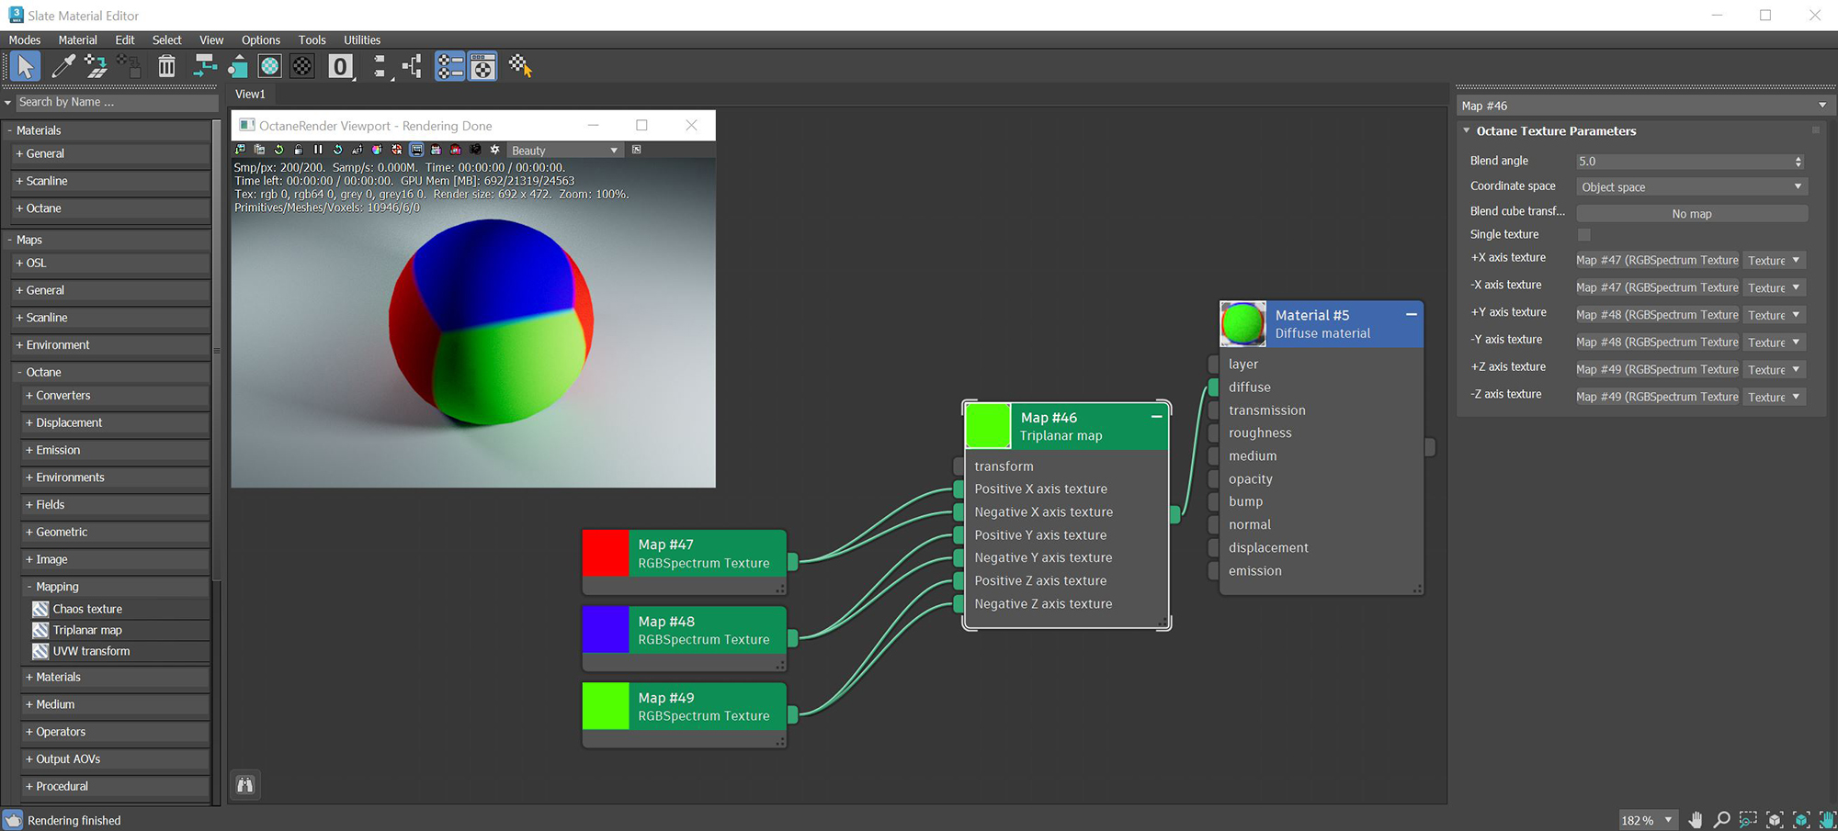Open the Tools menu

[312, 40]
